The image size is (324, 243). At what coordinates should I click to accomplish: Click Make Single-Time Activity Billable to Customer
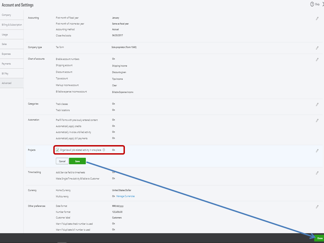click(x=78, y=179)
